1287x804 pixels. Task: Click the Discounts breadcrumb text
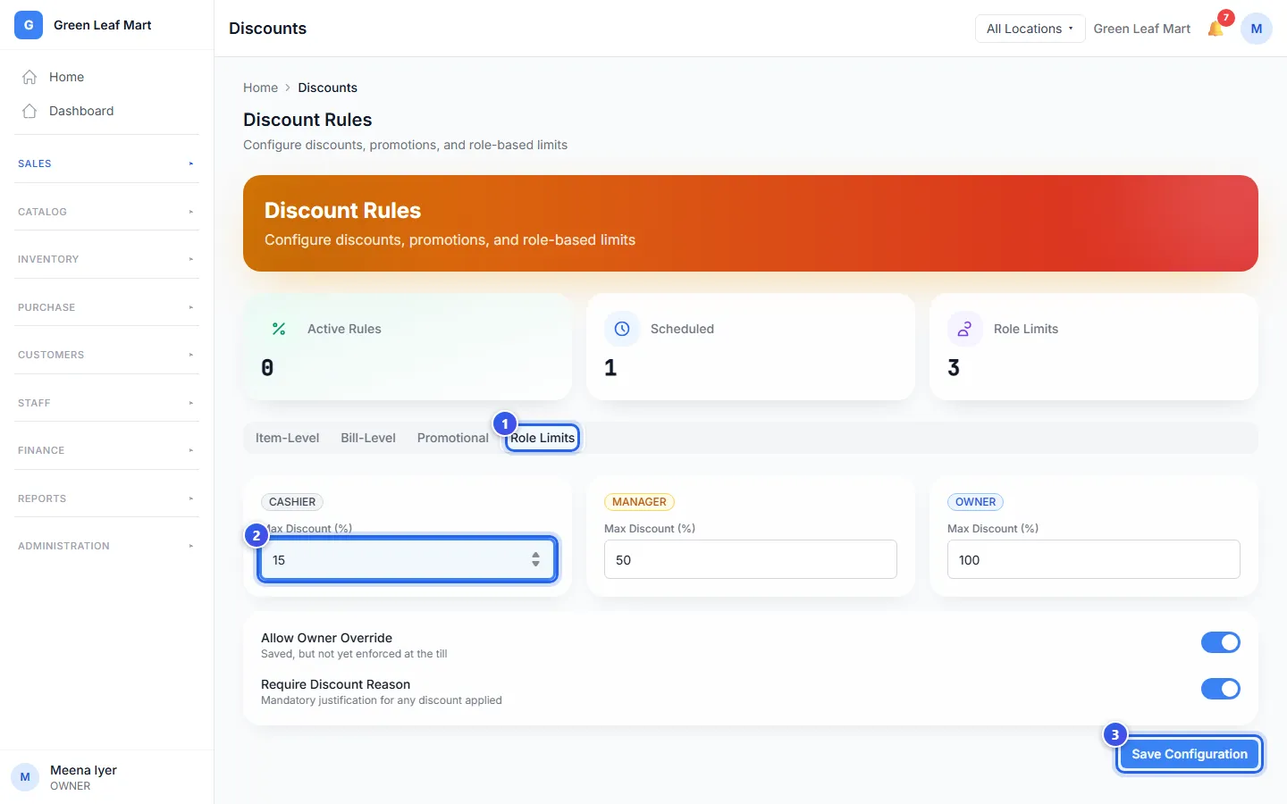click(x=327, y=88)
